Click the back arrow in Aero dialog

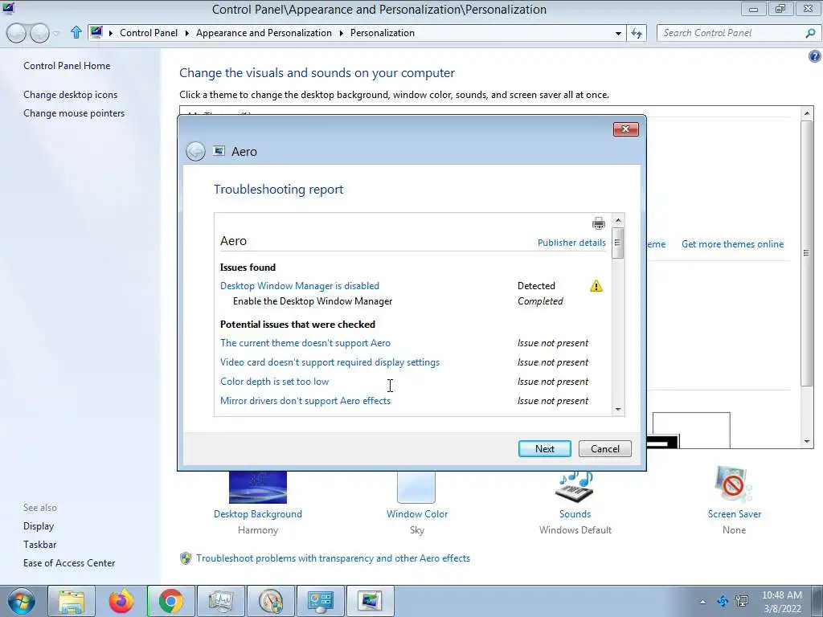(x=195, y=152)
